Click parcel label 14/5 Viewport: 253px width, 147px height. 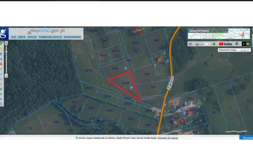click(153, 87)
